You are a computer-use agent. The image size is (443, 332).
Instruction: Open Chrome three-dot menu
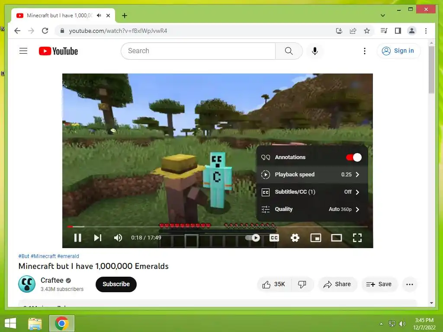click(x=426, y=31)
